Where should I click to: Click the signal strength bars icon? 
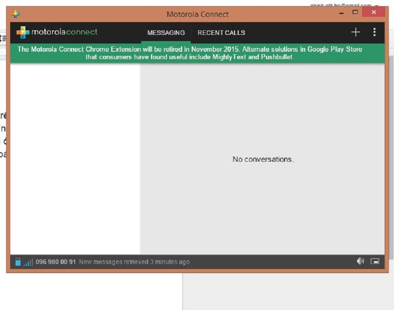coord(28,262)
